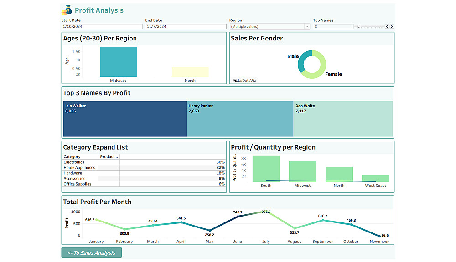This screenshot has height=262, width=456.
Task: Click the Top 3 Names By Profit title
Action: pos(97,93)
